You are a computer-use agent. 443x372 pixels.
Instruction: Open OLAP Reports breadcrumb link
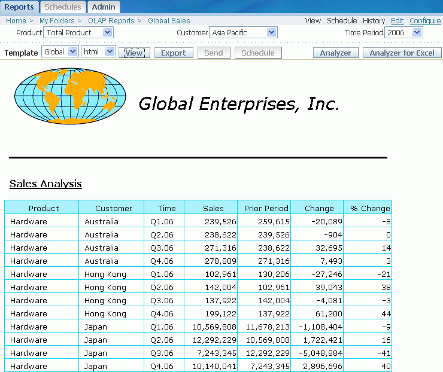(111, 20)
